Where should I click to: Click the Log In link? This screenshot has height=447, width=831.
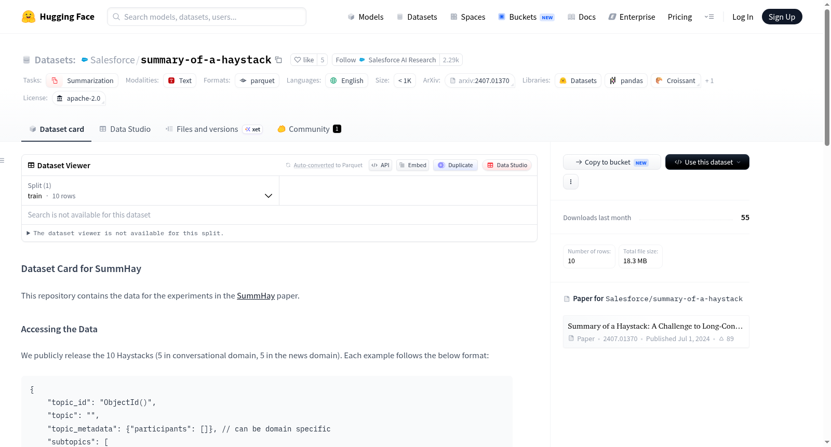click(x=743, y=17)
